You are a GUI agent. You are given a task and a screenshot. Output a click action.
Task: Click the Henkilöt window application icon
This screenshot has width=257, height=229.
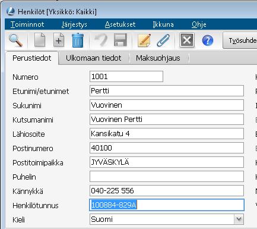coord(10,11)
